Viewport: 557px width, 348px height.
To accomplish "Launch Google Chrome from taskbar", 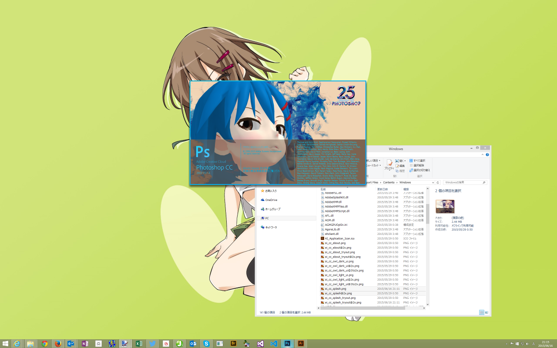I will (44, 343).
